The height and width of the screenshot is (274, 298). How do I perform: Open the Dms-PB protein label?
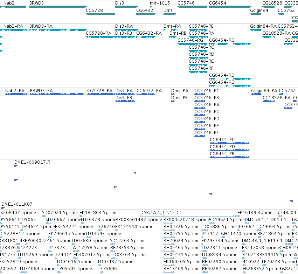179,98
